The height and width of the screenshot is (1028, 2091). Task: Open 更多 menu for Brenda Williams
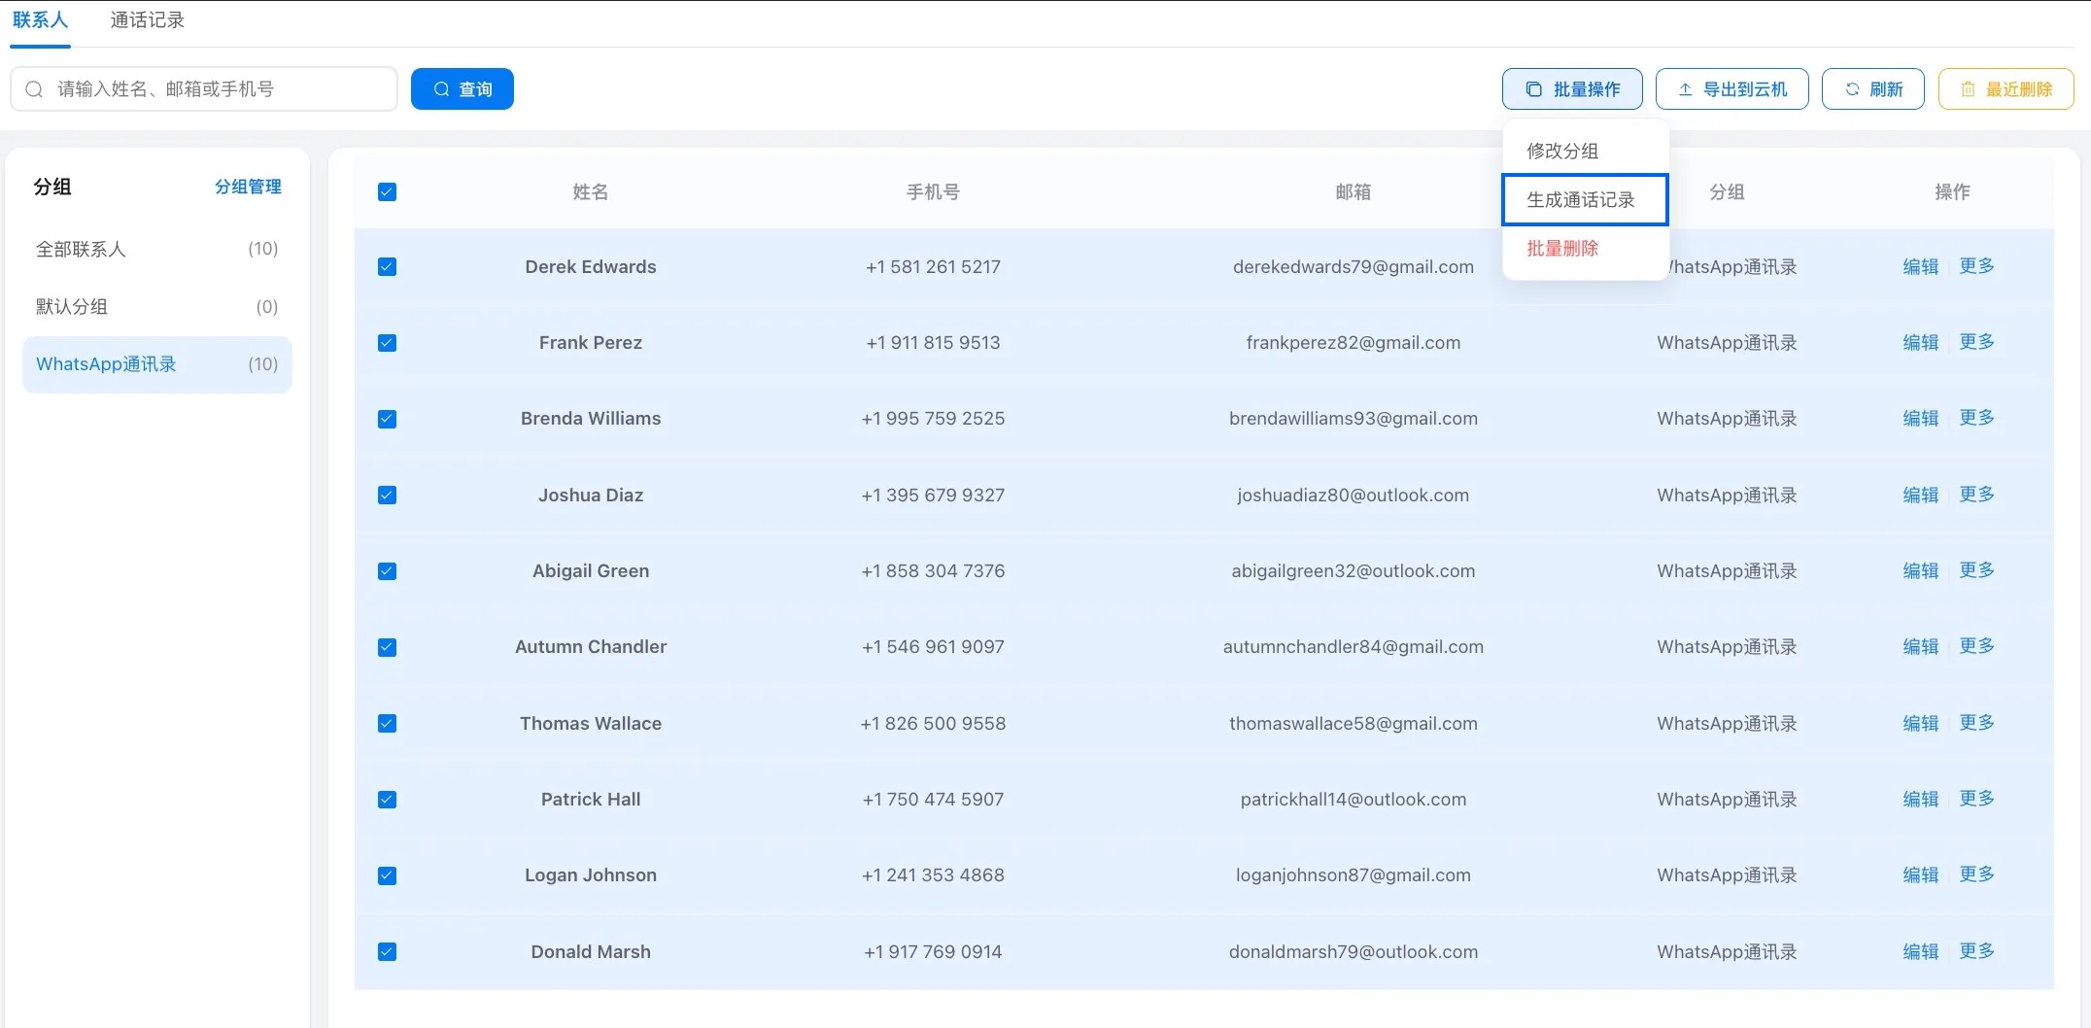tap(1976, 418)
